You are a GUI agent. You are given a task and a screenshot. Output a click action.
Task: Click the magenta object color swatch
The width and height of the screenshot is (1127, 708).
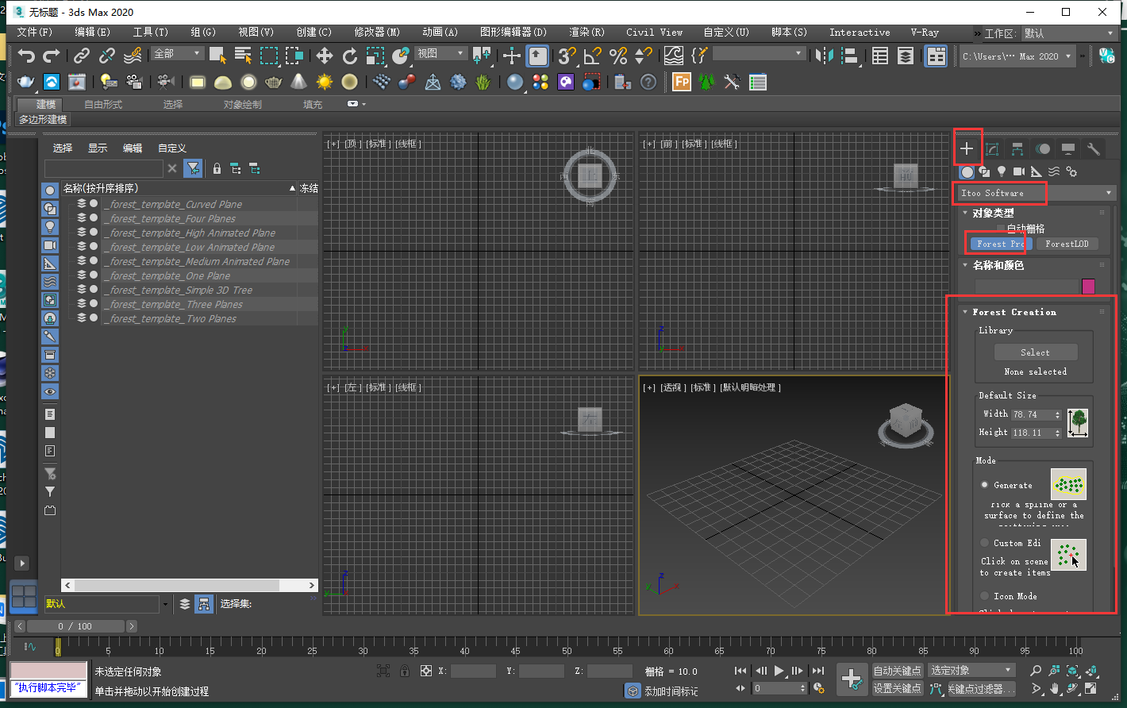coord(1088,287)
